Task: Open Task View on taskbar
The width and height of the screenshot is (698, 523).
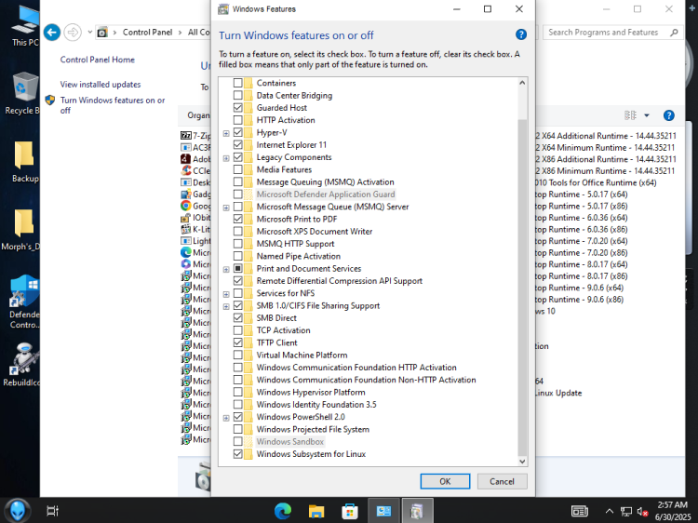Action: [52, 511]
